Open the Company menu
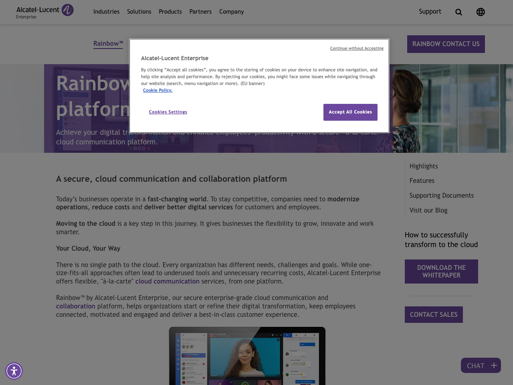This screenshot has width=513, height=385. click(231, 11)
